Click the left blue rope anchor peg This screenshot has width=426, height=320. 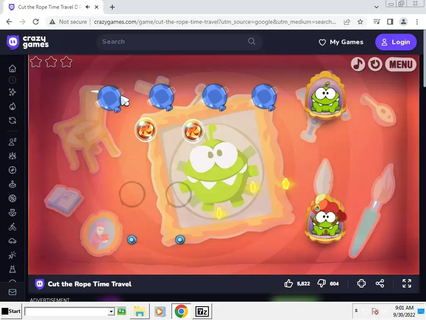pyautogui.click(x=132, y=240)
